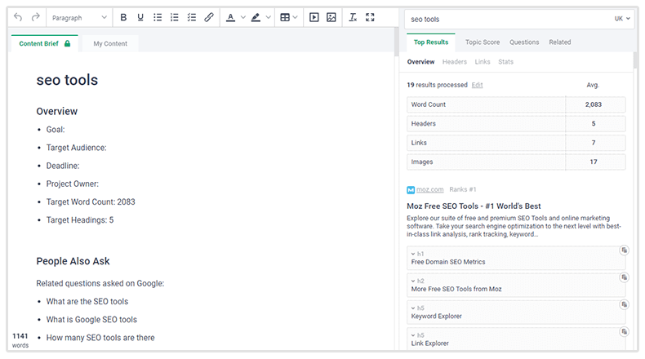Apply underline formatting
The image size is (645, 359).
pos(140,17)
